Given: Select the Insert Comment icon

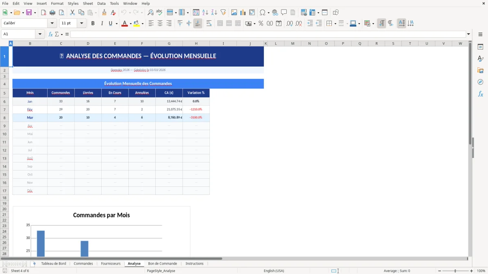Looking at the screenshot, I should 284,12.
